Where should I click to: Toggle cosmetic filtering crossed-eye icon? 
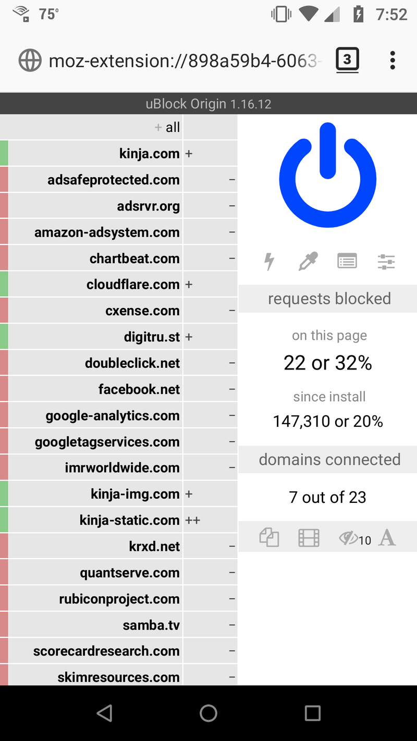[x=354, y=538]
